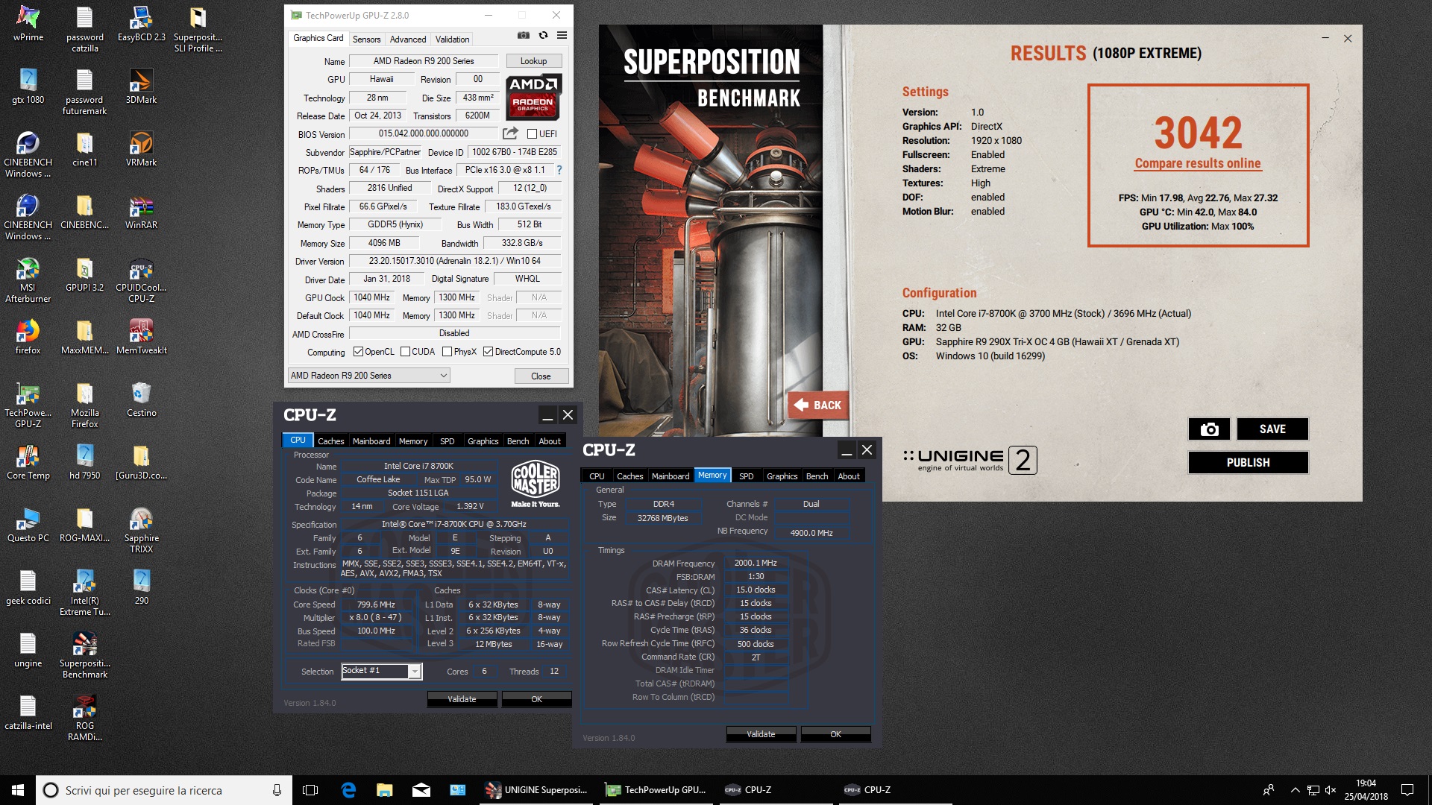Screen dimensions: 1432x805
Task: Open notification action center
Action: (x=1407, y=790)
